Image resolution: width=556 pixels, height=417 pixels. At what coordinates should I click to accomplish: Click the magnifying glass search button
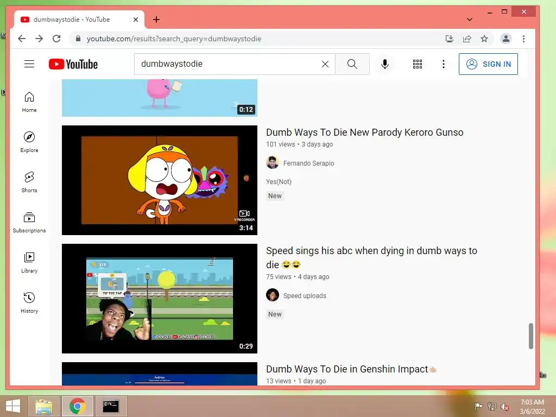(x=352, y=64)
